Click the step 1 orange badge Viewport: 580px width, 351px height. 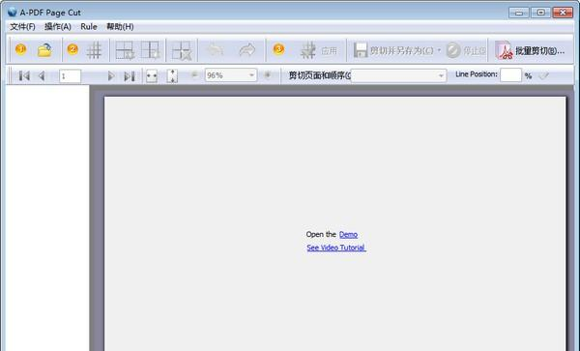(x=20, y=48)
